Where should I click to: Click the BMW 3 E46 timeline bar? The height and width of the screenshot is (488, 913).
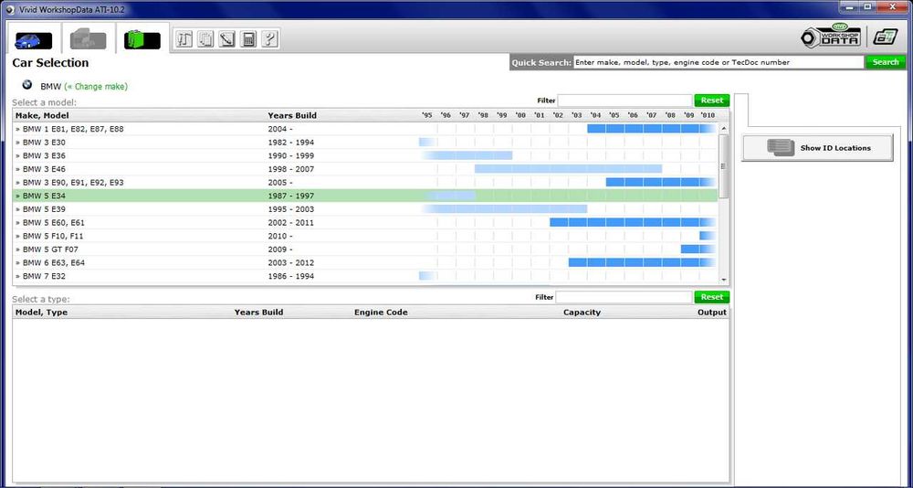tap(568, 169)
